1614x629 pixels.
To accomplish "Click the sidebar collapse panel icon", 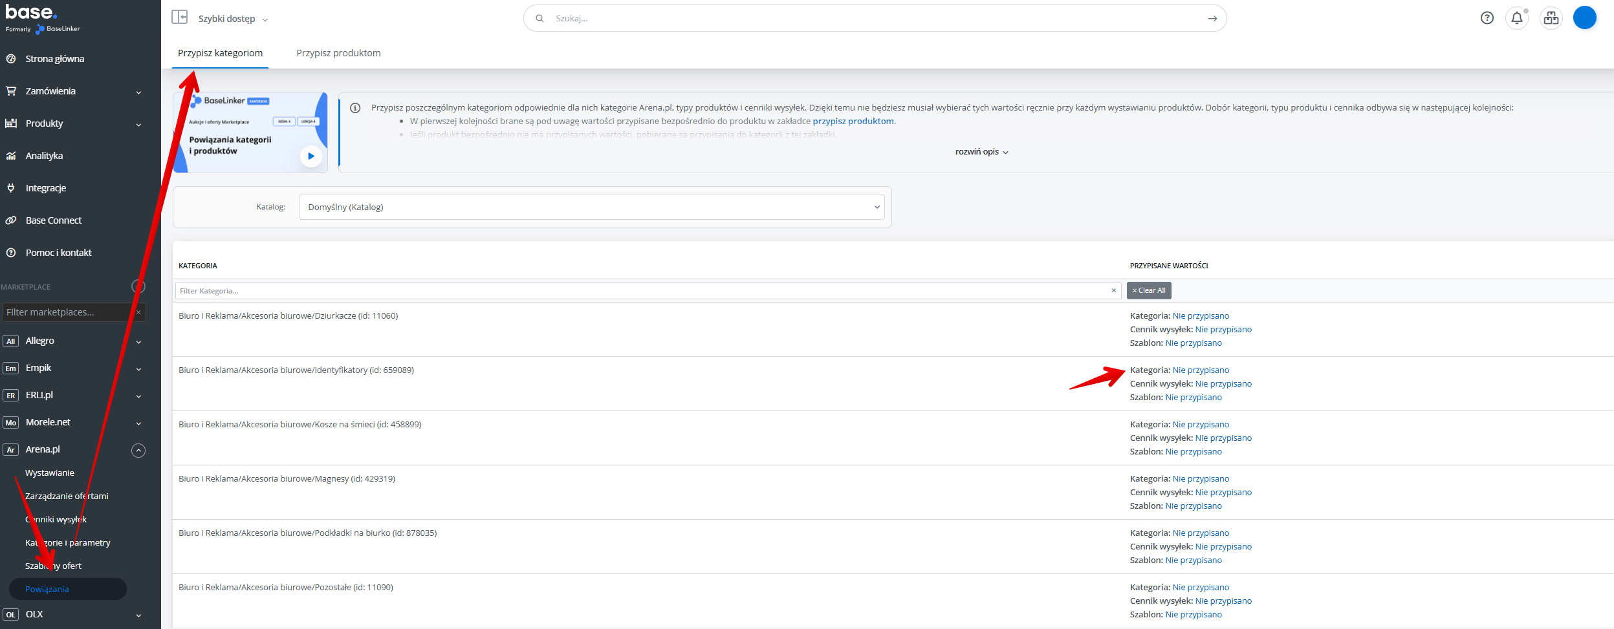I will pyautogui.click(x=179, y=17).
